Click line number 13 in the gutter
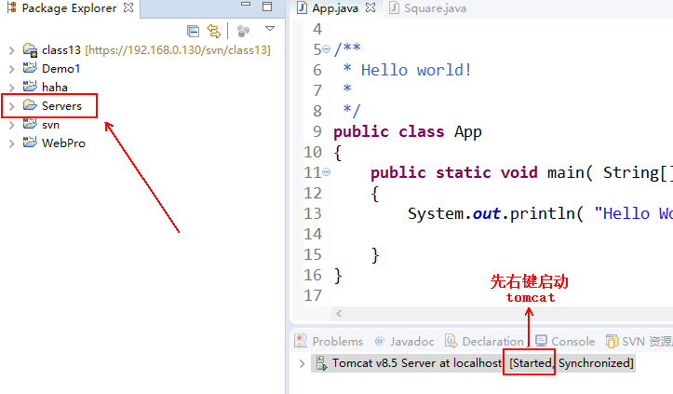The width and height of the screenshot is (673, 394). tap(313, 213)
